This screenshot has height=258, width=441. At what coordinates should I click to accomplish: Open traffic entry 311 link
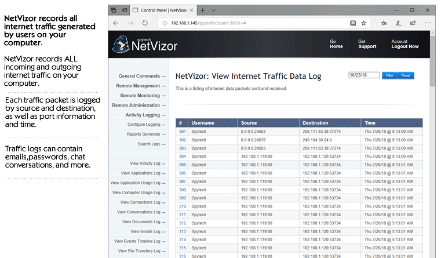pyautogui.click(x=182, y=215)
